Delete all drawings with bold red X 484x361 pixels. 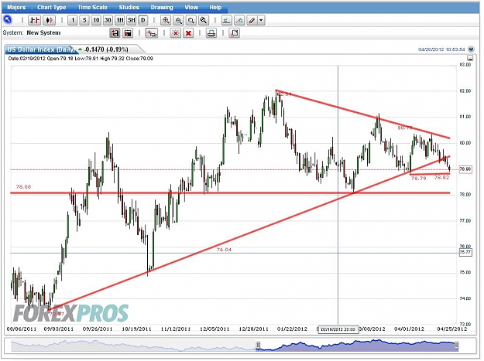[x=188, y=33]
